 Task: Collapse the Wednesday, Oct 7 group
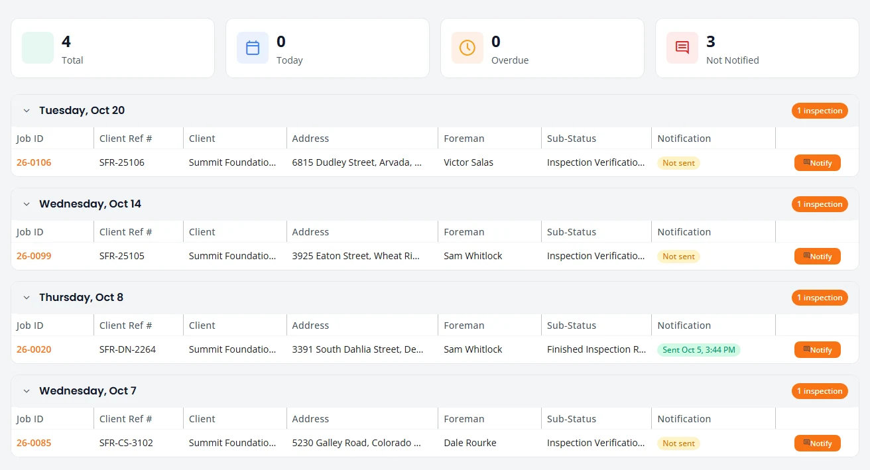(x=27, y=391)
